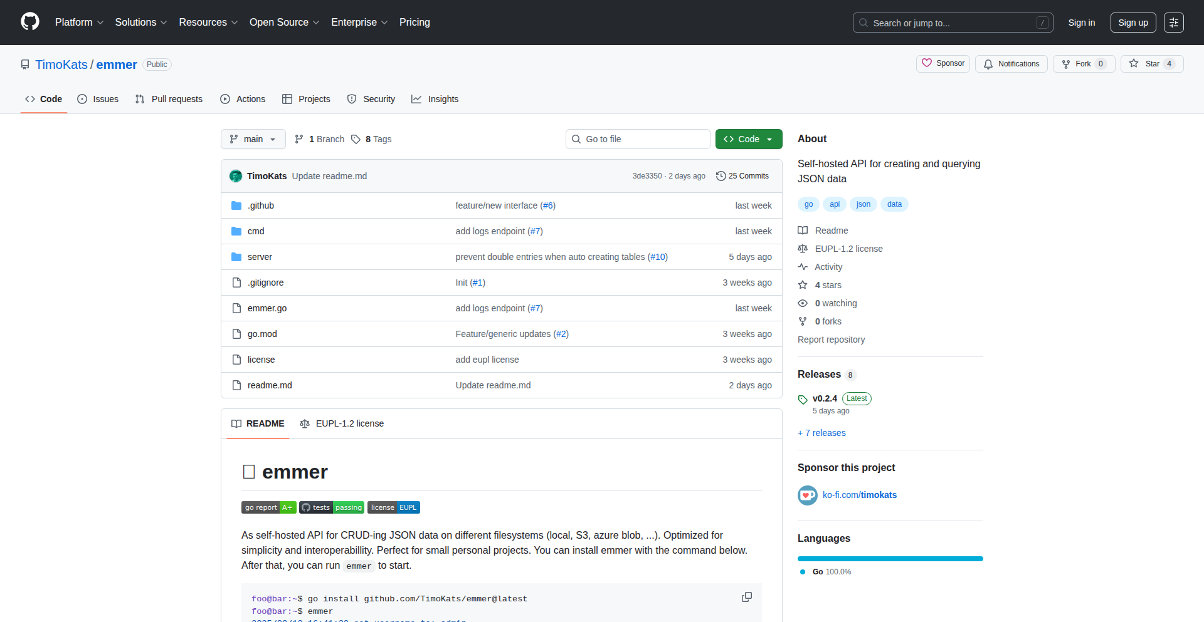Switch to the Projects tab
Image resolution: width=1204 pixels, height=622 pixels.
[x=306, y=99]
